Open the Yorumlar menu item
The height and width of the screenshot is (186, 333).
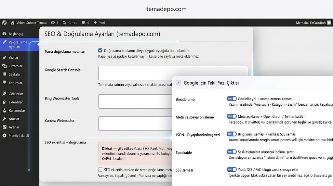point(16,83)
